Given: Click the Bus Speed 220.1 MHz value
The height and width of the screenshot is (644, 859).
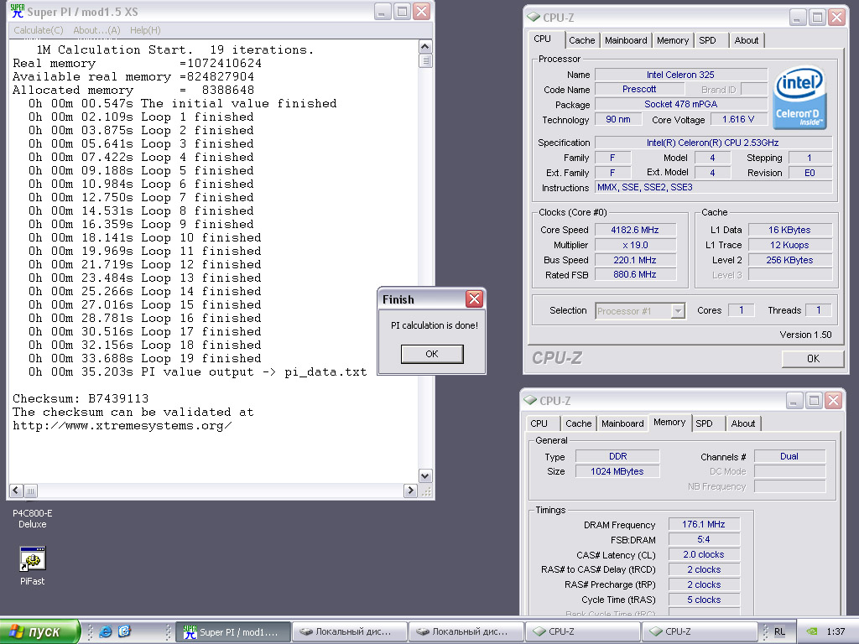Looking at the screenshot, I should coord(635,260).
